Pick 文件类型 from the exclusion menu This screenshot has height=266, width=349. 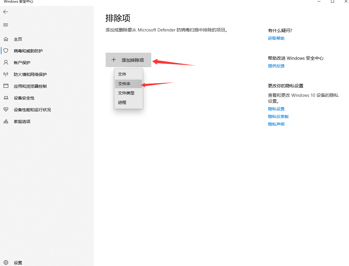(x=126, y=93)
